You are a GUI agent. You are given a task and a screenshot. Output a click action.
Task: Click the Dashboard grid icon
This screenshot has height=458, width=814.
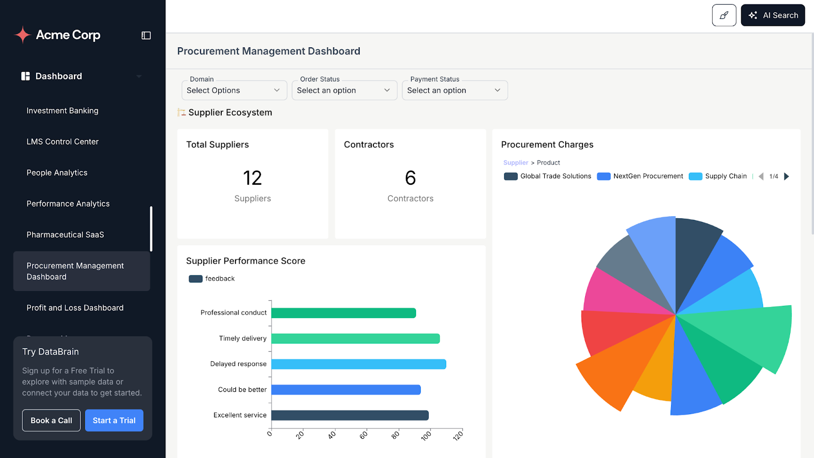pyautogui.click(x=25, y=76)
